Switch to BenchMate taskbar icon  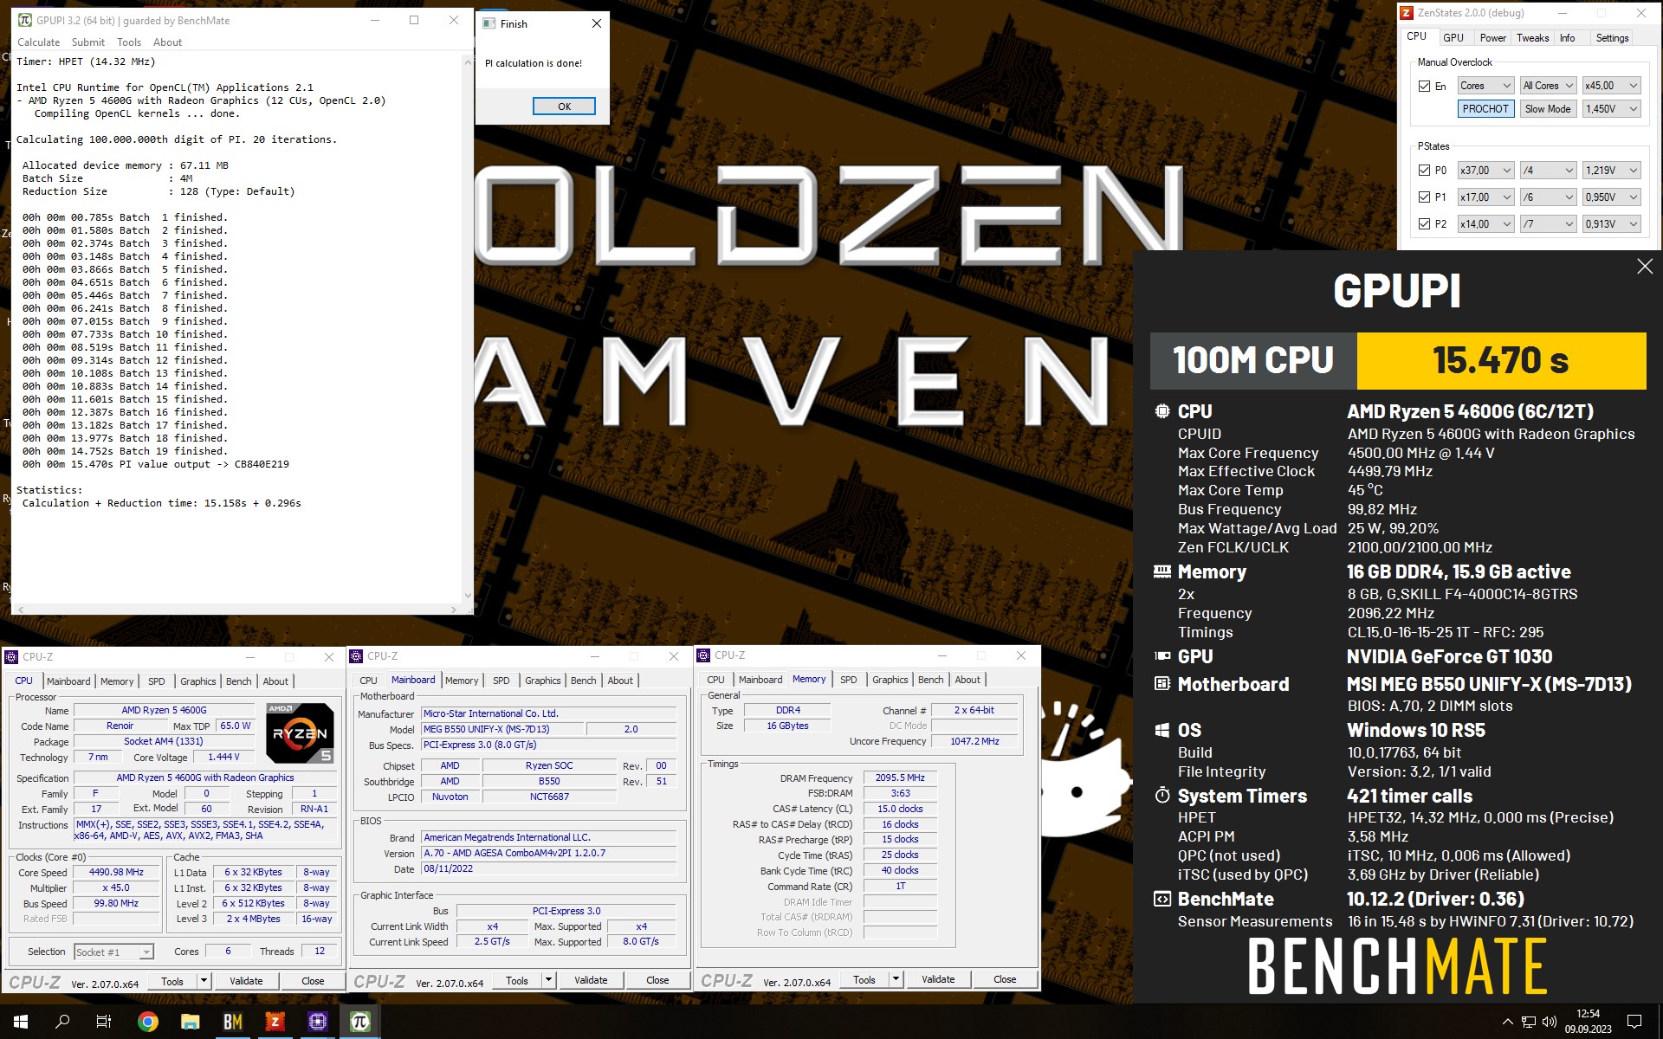[233, 1022]
